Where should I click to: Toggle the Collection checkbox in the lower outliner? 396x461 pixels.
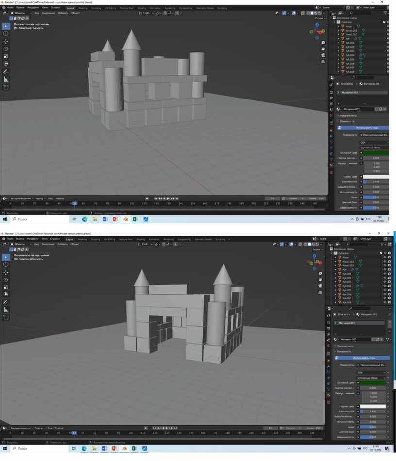click(381, 253)
